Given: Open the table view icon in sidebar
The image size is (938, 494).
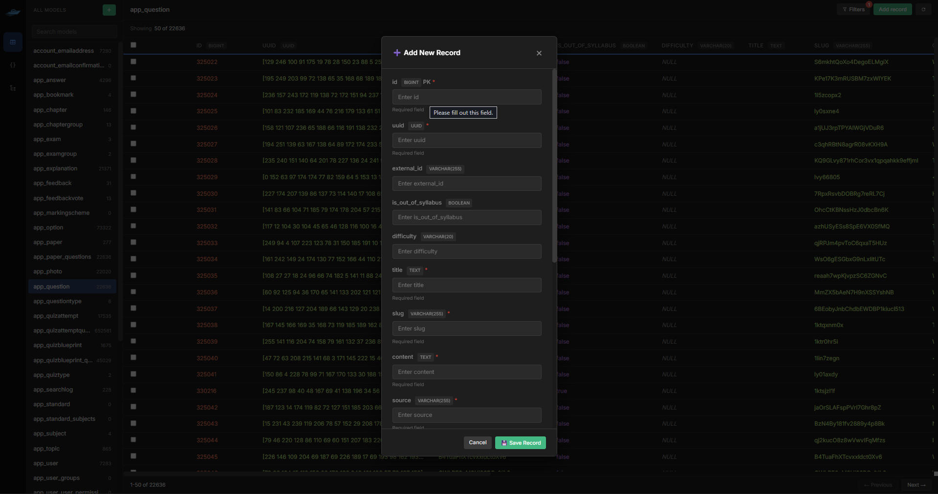Looking at the screenshot, I should [13, 42].
